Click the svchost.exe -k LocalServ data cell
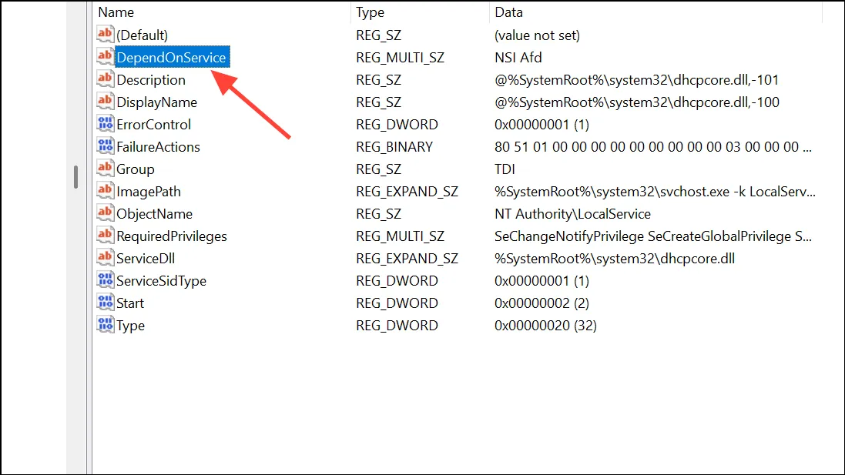 coord(655,192)
